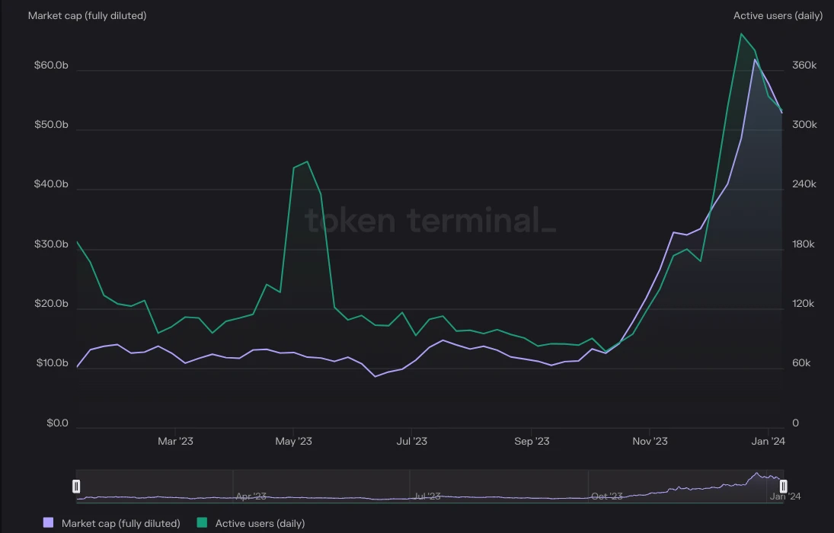
Task: Click the May '23 active users spike top
Action: [306, 161]
